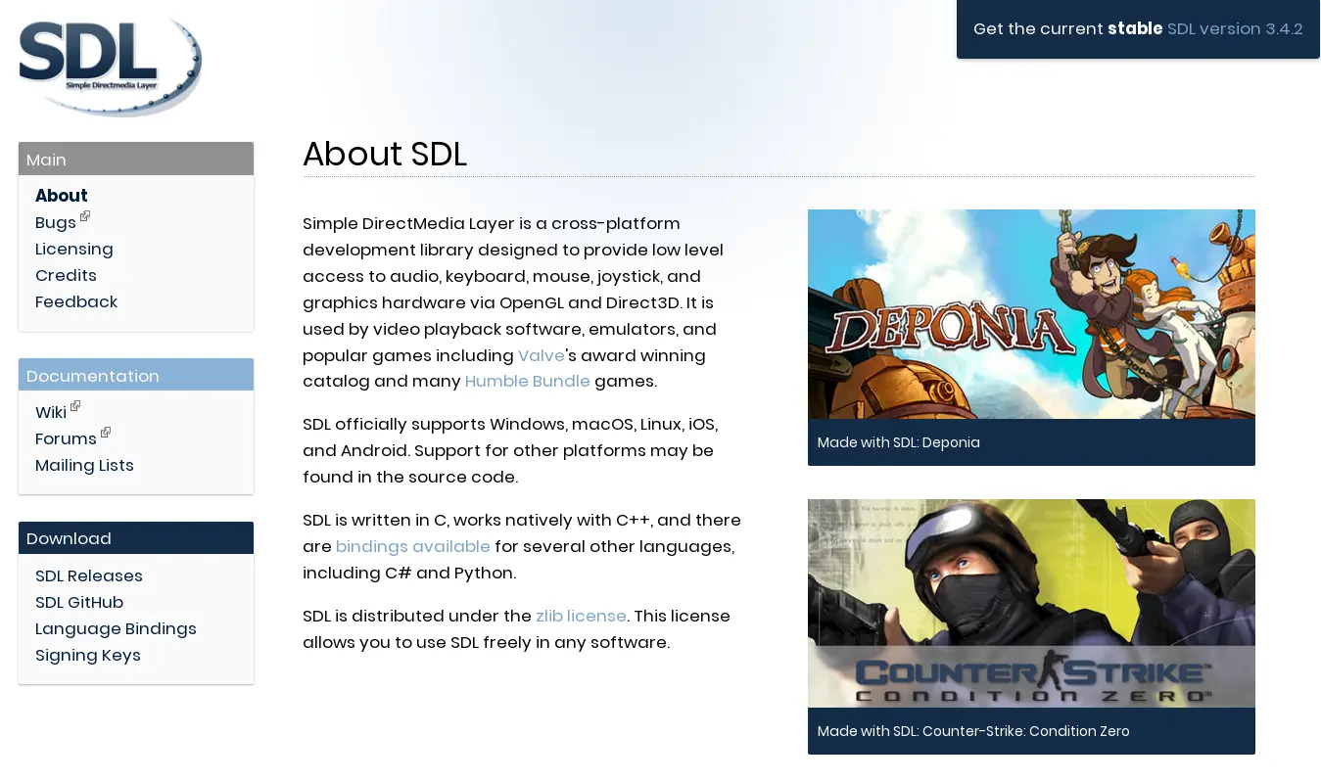This screenshot has width=1321, height=782.
Task: Open the Signing Keys page
Action: tap(88, 656)
